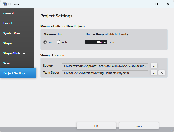The height and width of the screenshot is (132, 174).
Task: Click the Options window title bar icon
Action: click(5, 4)
